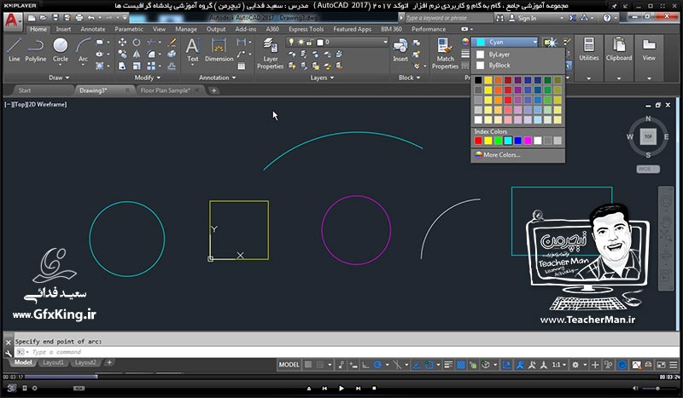Pick the red index color swatch
This screenshot has width=683, height=398.
coord(478,141)
